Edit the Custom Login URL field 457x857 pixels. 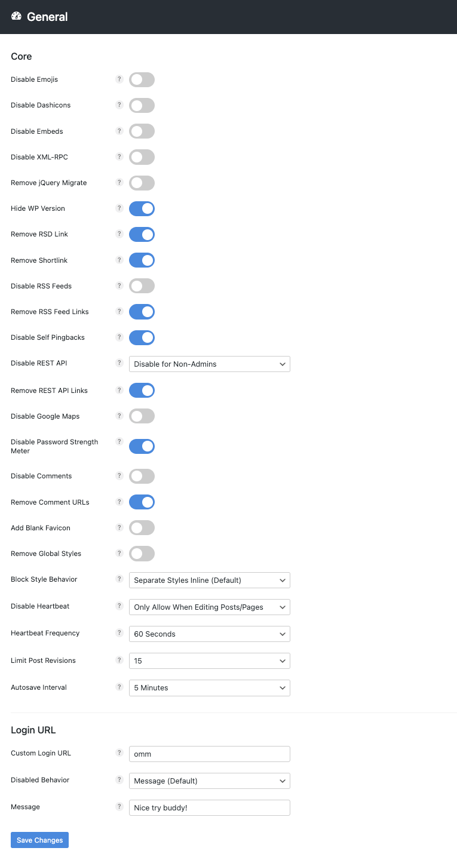(209, 754)
